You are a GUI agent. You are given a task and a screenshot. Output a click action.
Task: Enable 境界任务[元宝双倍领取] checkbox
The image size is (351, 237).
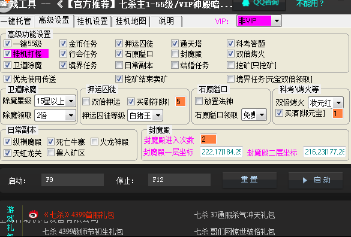point(230,78)
